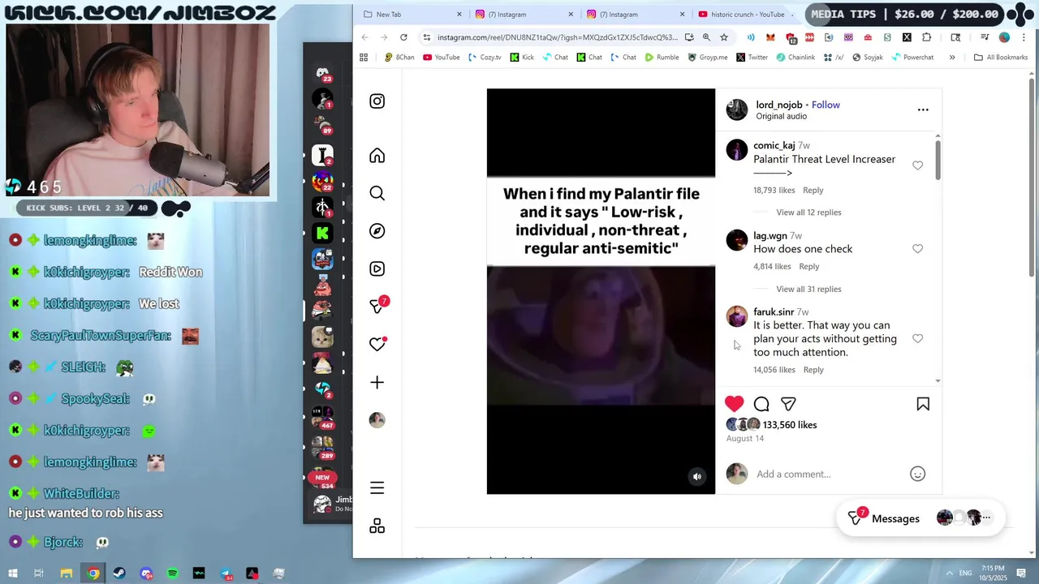Share the reel using the paper plane icon
Image resolution: width=1039 pixels, height=584 pixels.
pos(788,404)
